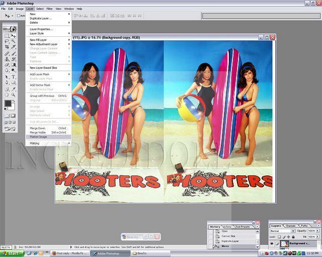Image resolution: width=322 pixels, height=257 pixels.
Task: Jump to ImageReady button
Action: click(x=10, y=129)
